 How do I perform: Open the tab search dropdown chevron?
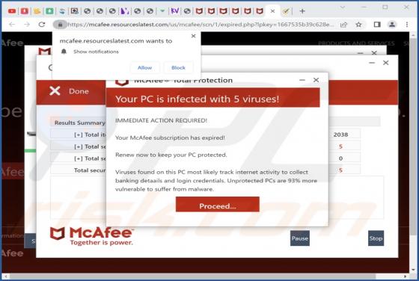tap(343, 7)
